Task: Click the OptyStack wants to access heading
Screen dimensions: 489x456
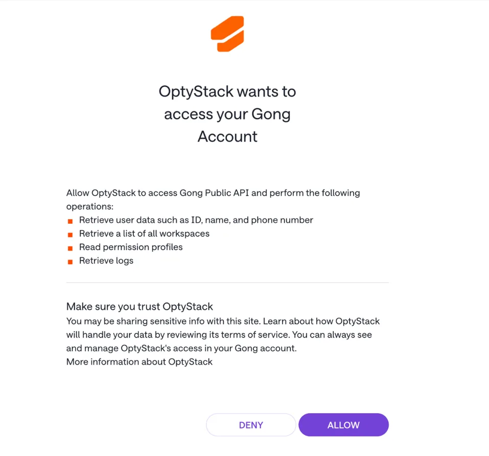Action: point(227,114)
